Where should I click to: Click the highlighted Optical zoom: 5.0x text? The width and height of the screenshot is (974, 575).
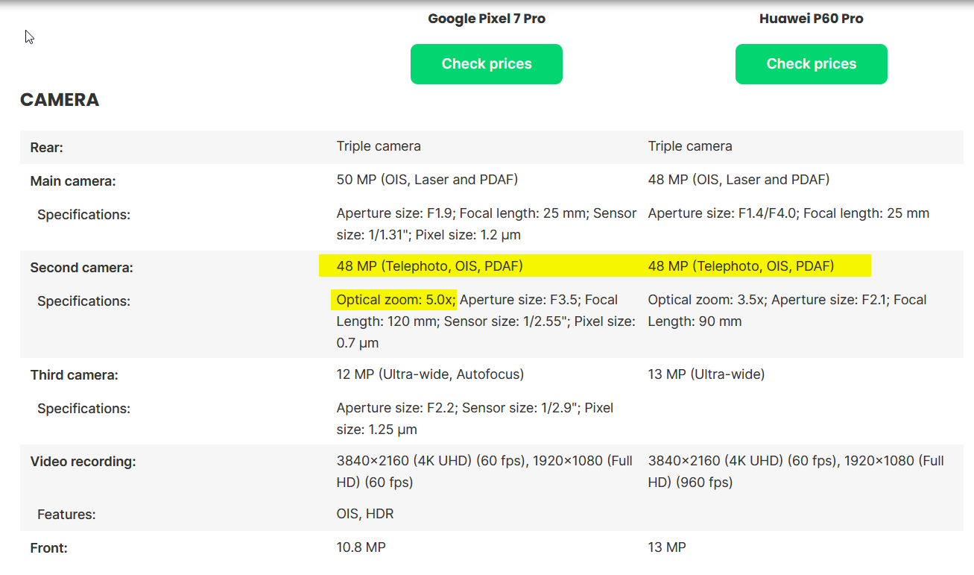[395, 300]
